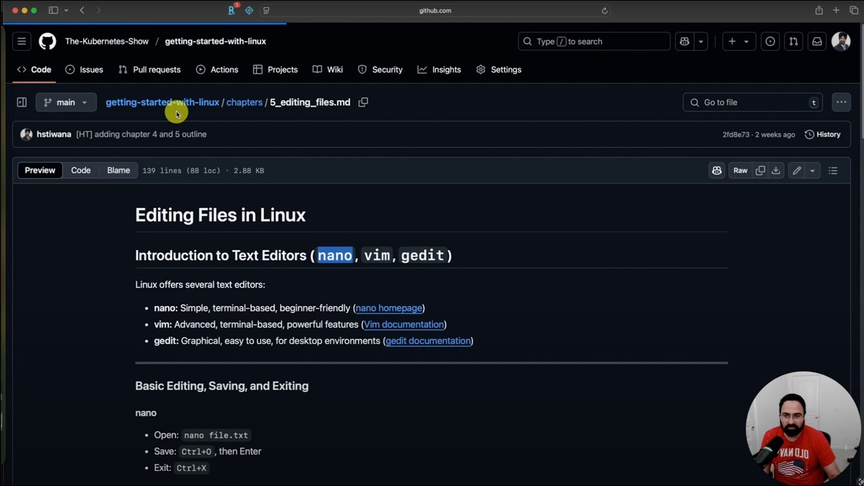Click the Ctrl+X code snippet
Screen dimensions: 864x486
(x=192, y=468)
